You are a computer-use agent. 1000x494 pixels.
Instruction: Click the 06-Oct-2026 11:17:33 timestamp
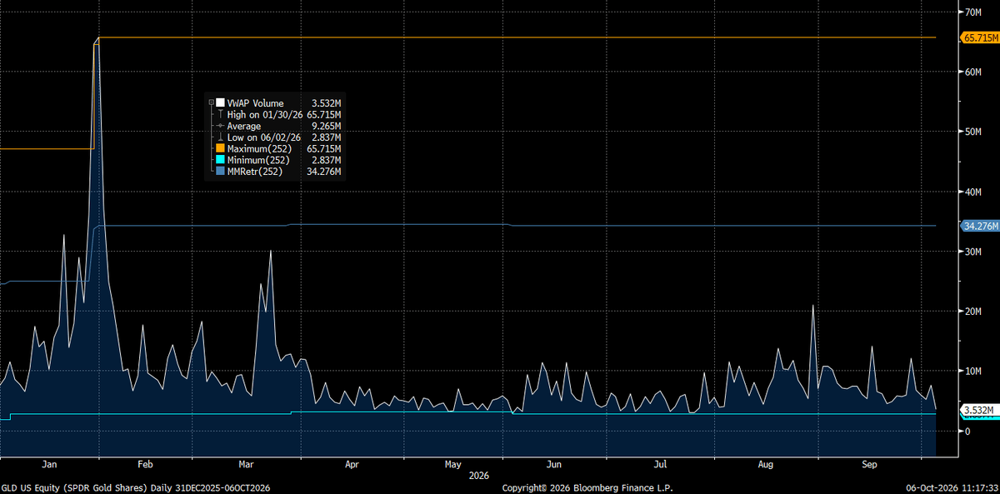tap(952, 487)
